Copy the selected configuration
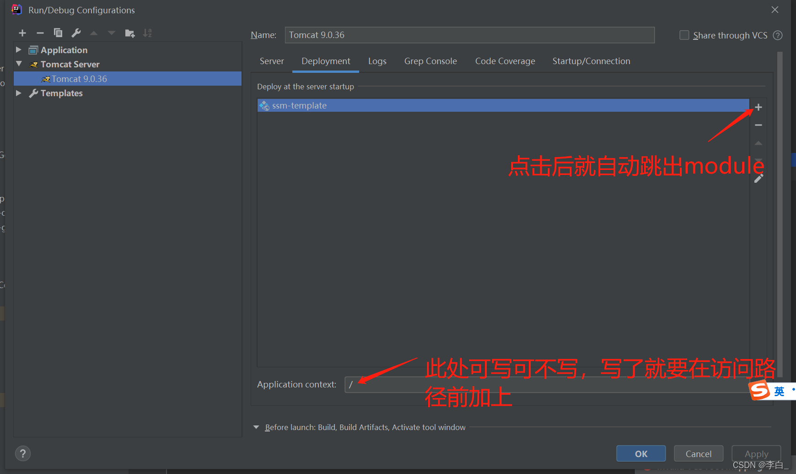This screenshot has height=474, width=796. pyautogui.click(x=58, y=33)
